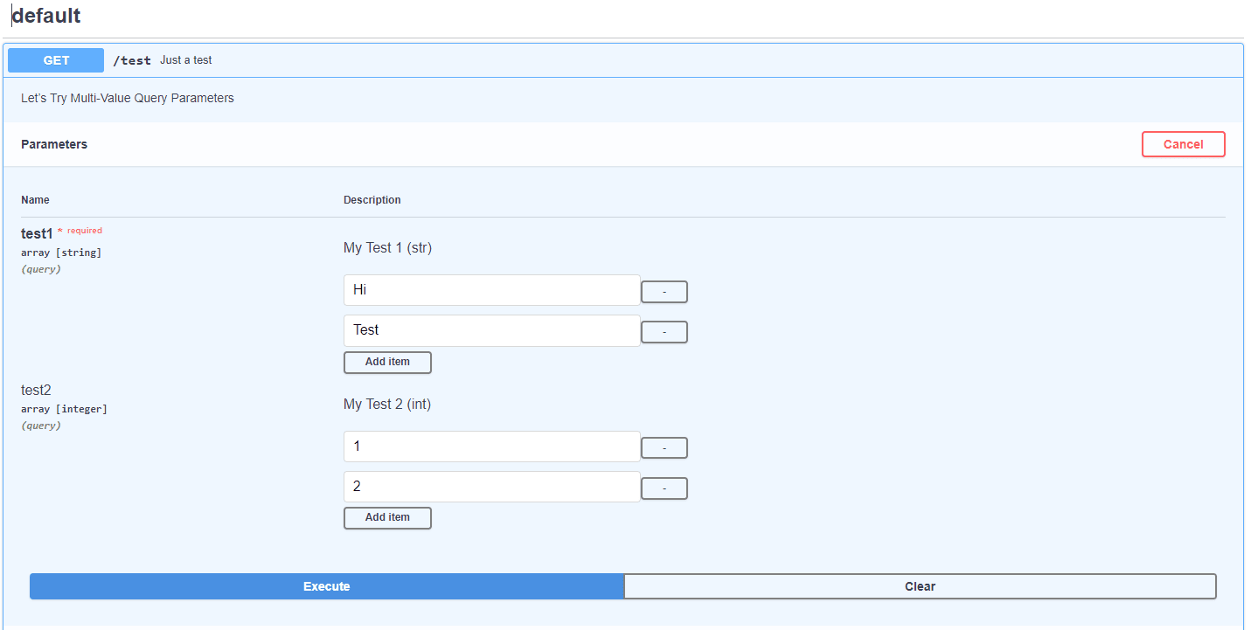Clear the request results
Viewport: 1251px width, 630px height.
(920, 586)
